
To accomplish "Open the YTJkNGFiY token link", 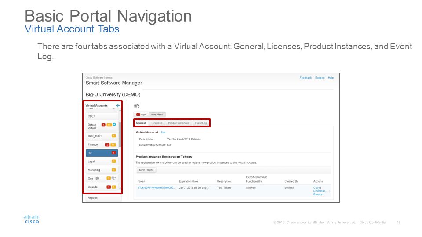I will point(156,188).
